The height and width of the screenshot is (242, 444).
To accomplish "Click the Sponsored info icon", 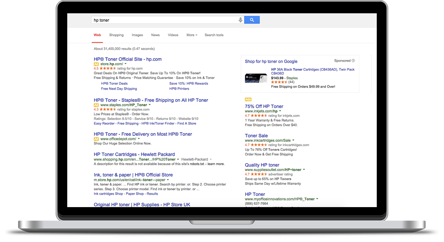I will 353,61.
